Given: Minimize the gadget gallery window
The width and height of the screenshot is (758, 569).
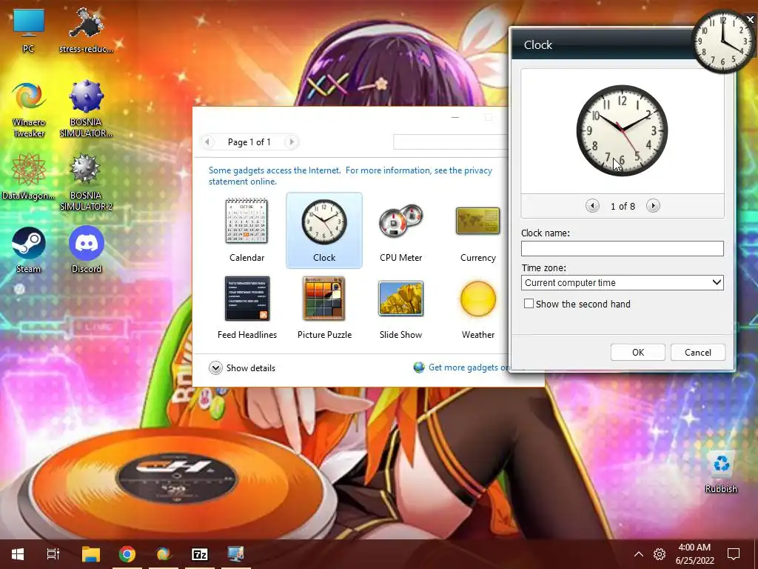Looking at the screenshot, I should click(455, 117).
